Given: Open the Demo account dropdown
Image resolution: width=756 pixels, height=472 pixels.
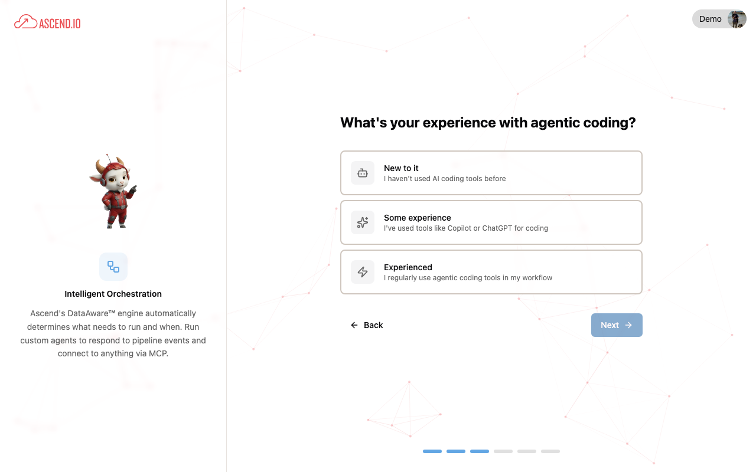Looking at the screenshot, I should [x=719, y=19].
